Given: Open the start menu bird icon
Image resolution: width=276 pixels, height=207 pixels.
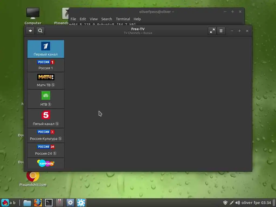Looking at the screenshot, I should [x=5, y=203].
